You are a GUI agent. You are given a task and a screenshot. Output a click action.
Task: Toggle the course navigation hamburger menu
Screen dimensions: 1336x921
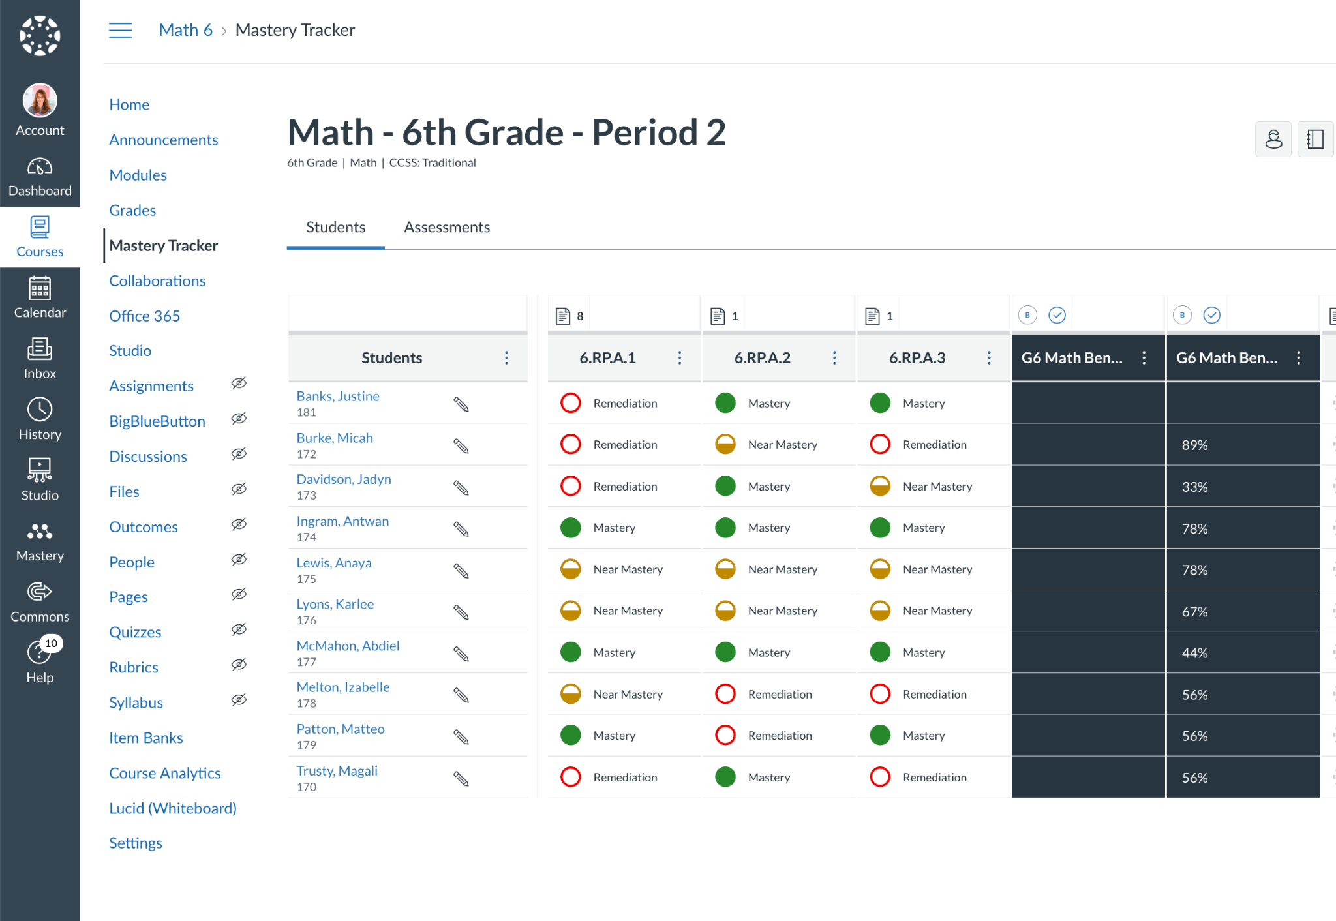pyautogui.click(x=121, y=30)
